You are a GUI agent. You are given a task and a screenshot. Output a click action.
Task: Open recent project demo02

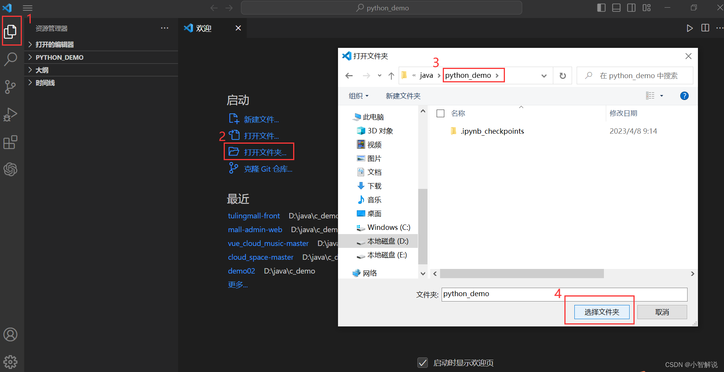click(241, 271)
